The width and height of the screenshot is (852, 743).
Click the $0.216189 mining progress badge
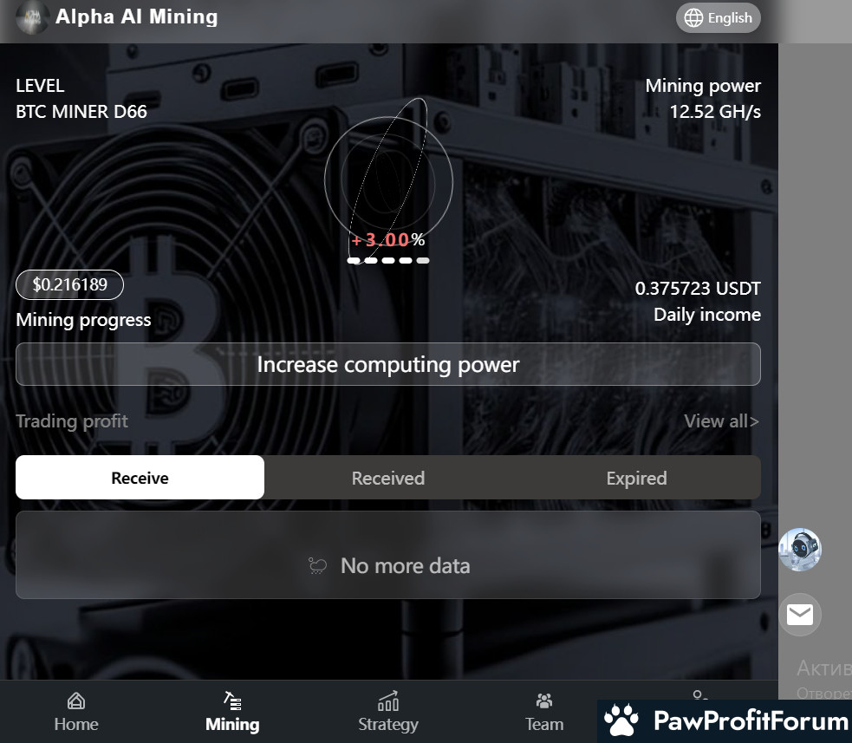(x=69, y=284)
